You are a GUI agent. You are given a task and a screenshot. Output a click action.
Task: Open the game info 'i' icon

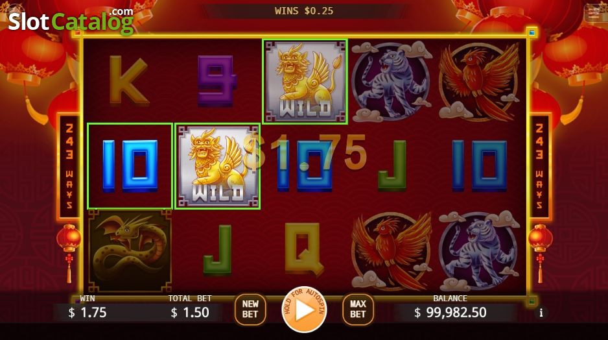(x=541, y=313)
